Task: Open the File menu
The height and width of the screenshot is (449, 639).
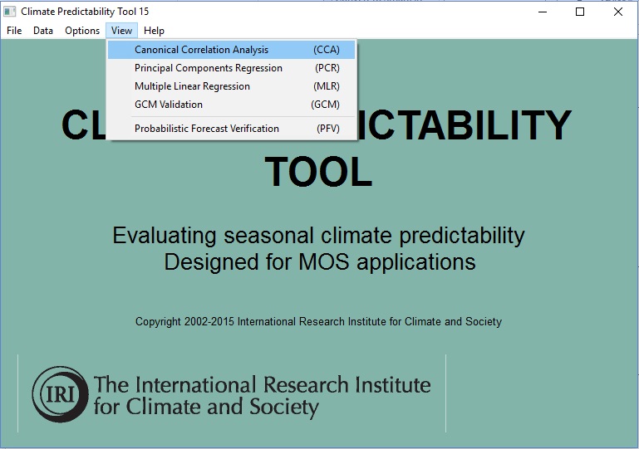Action: 14,31
